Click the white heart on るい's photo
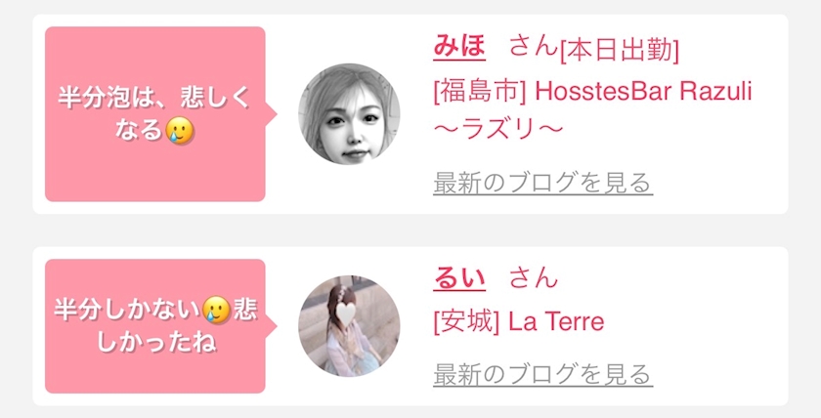The image size is (821, 418). click(345, 312)
